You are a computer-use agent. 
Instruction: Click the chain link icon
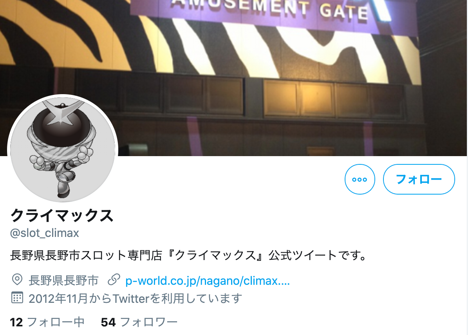point(113,280)
